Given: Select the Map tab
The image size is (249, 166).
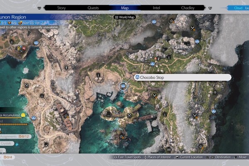Looking at the screenshot, I should pyautogui.click(x=124, y=8).
